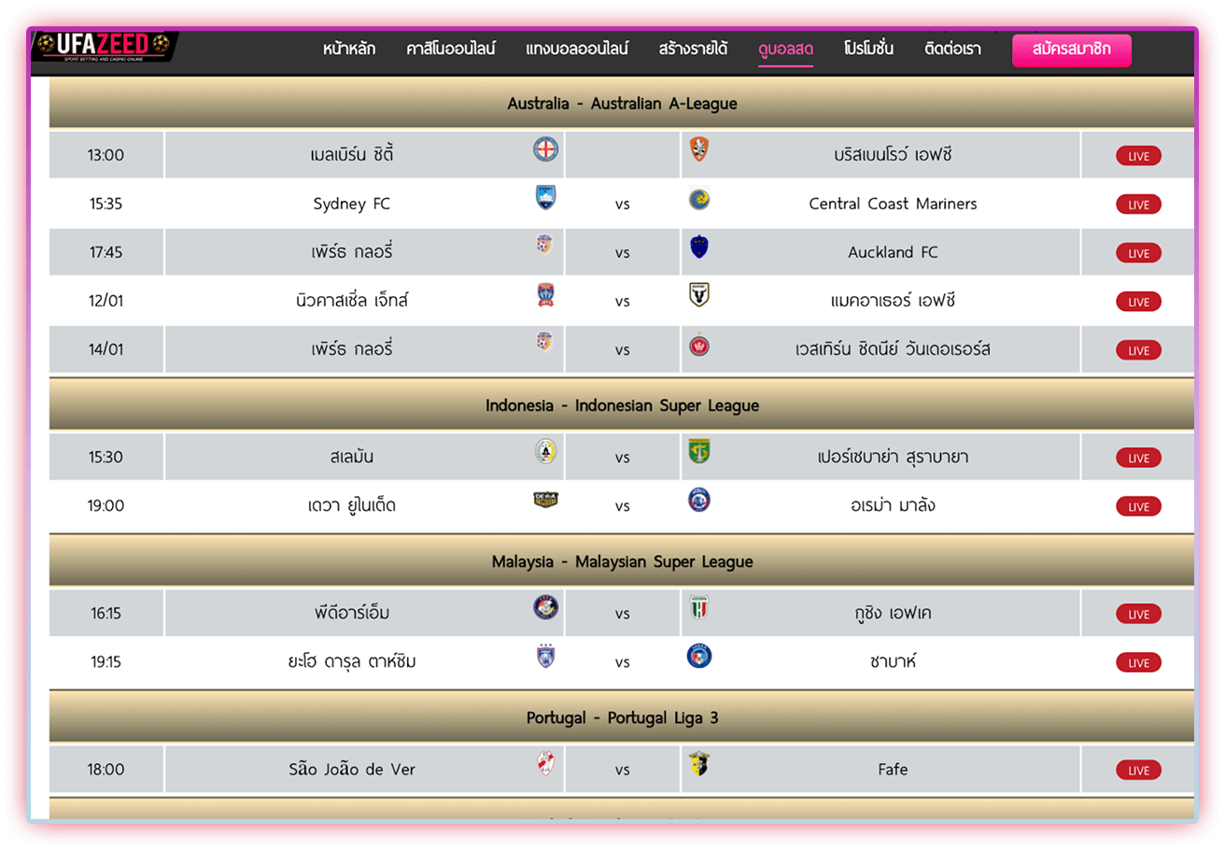Click the Dewa United team badge
1225x850 pixels.
(545, 501)
